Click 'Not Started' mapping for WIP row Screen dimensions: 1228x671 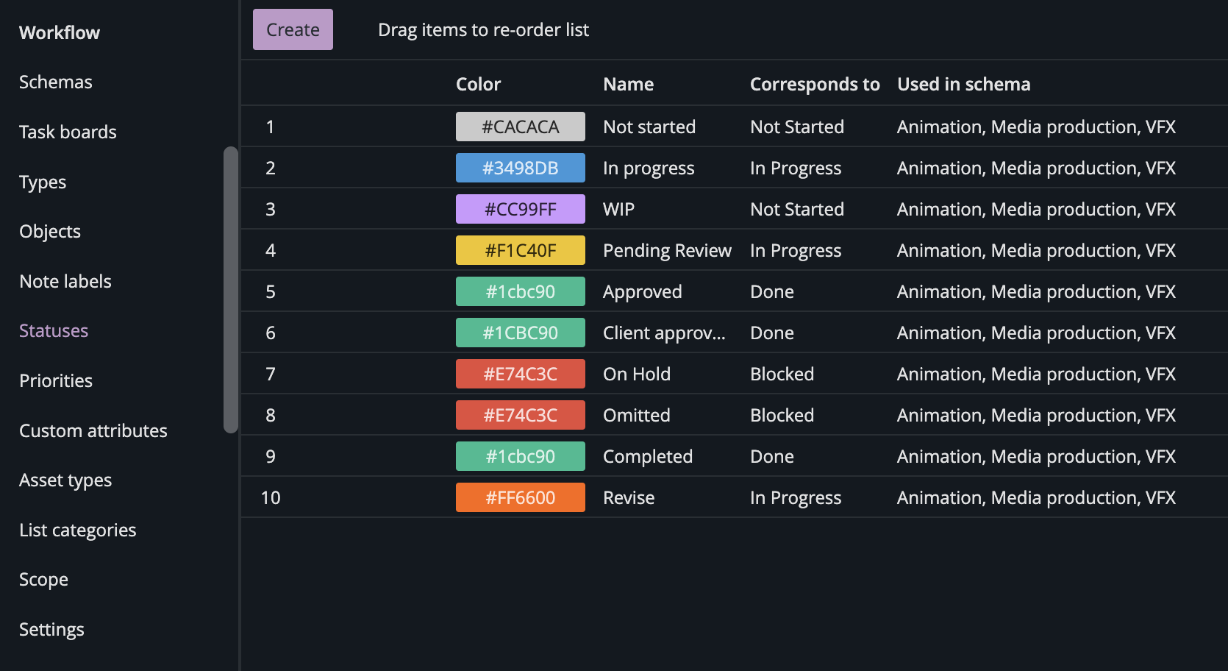click(797, 209)
